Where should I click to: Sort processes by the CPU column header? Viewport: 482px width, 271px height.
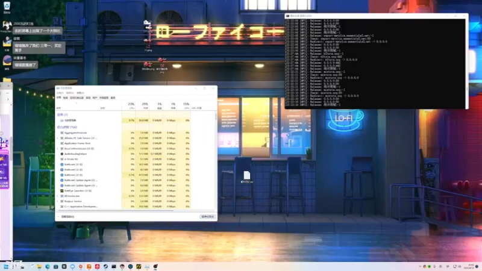click(129, 106)
